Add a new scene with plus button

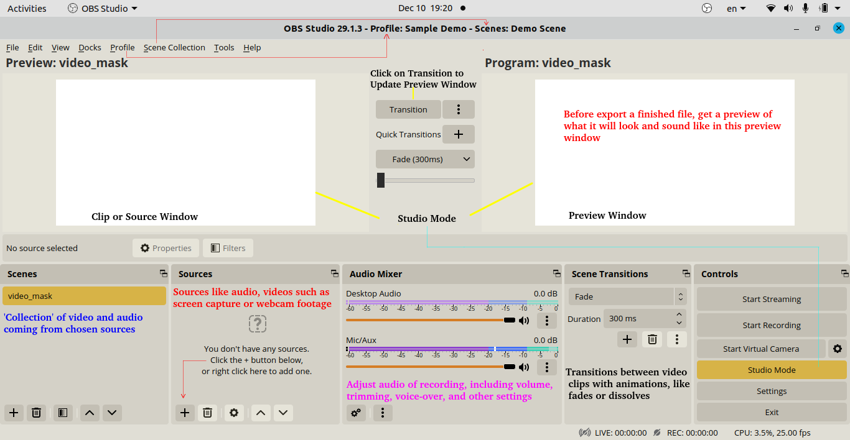tap(14, 413)
